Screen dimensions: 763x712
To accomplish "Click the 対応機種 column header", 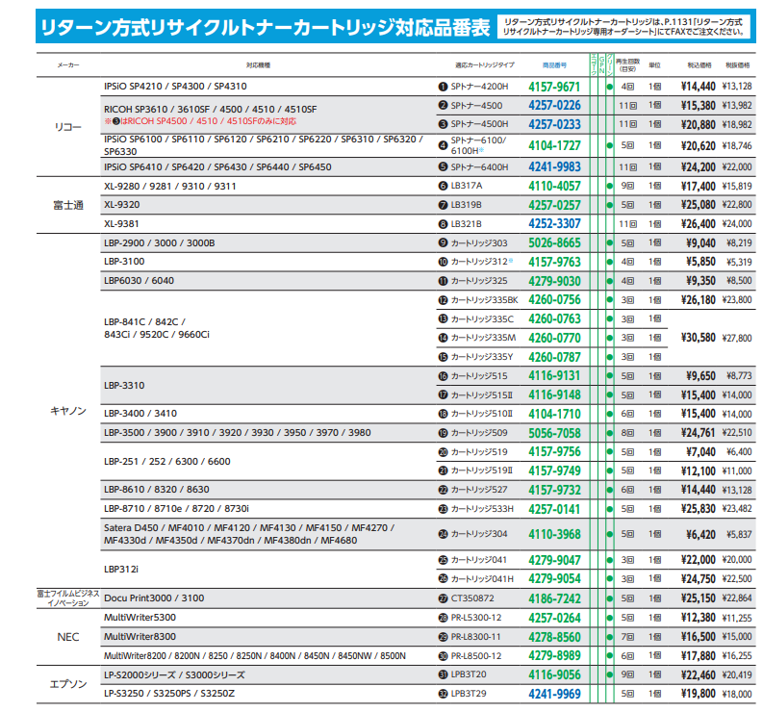I will tap(258, 65).
